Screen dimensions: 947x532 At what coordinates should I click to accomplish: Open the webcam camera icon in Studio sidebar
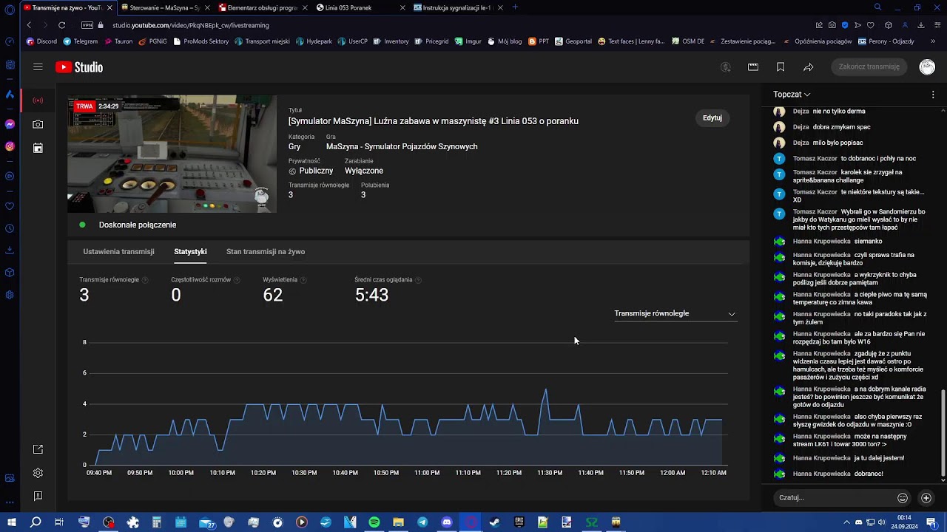[x=38, y=125]
